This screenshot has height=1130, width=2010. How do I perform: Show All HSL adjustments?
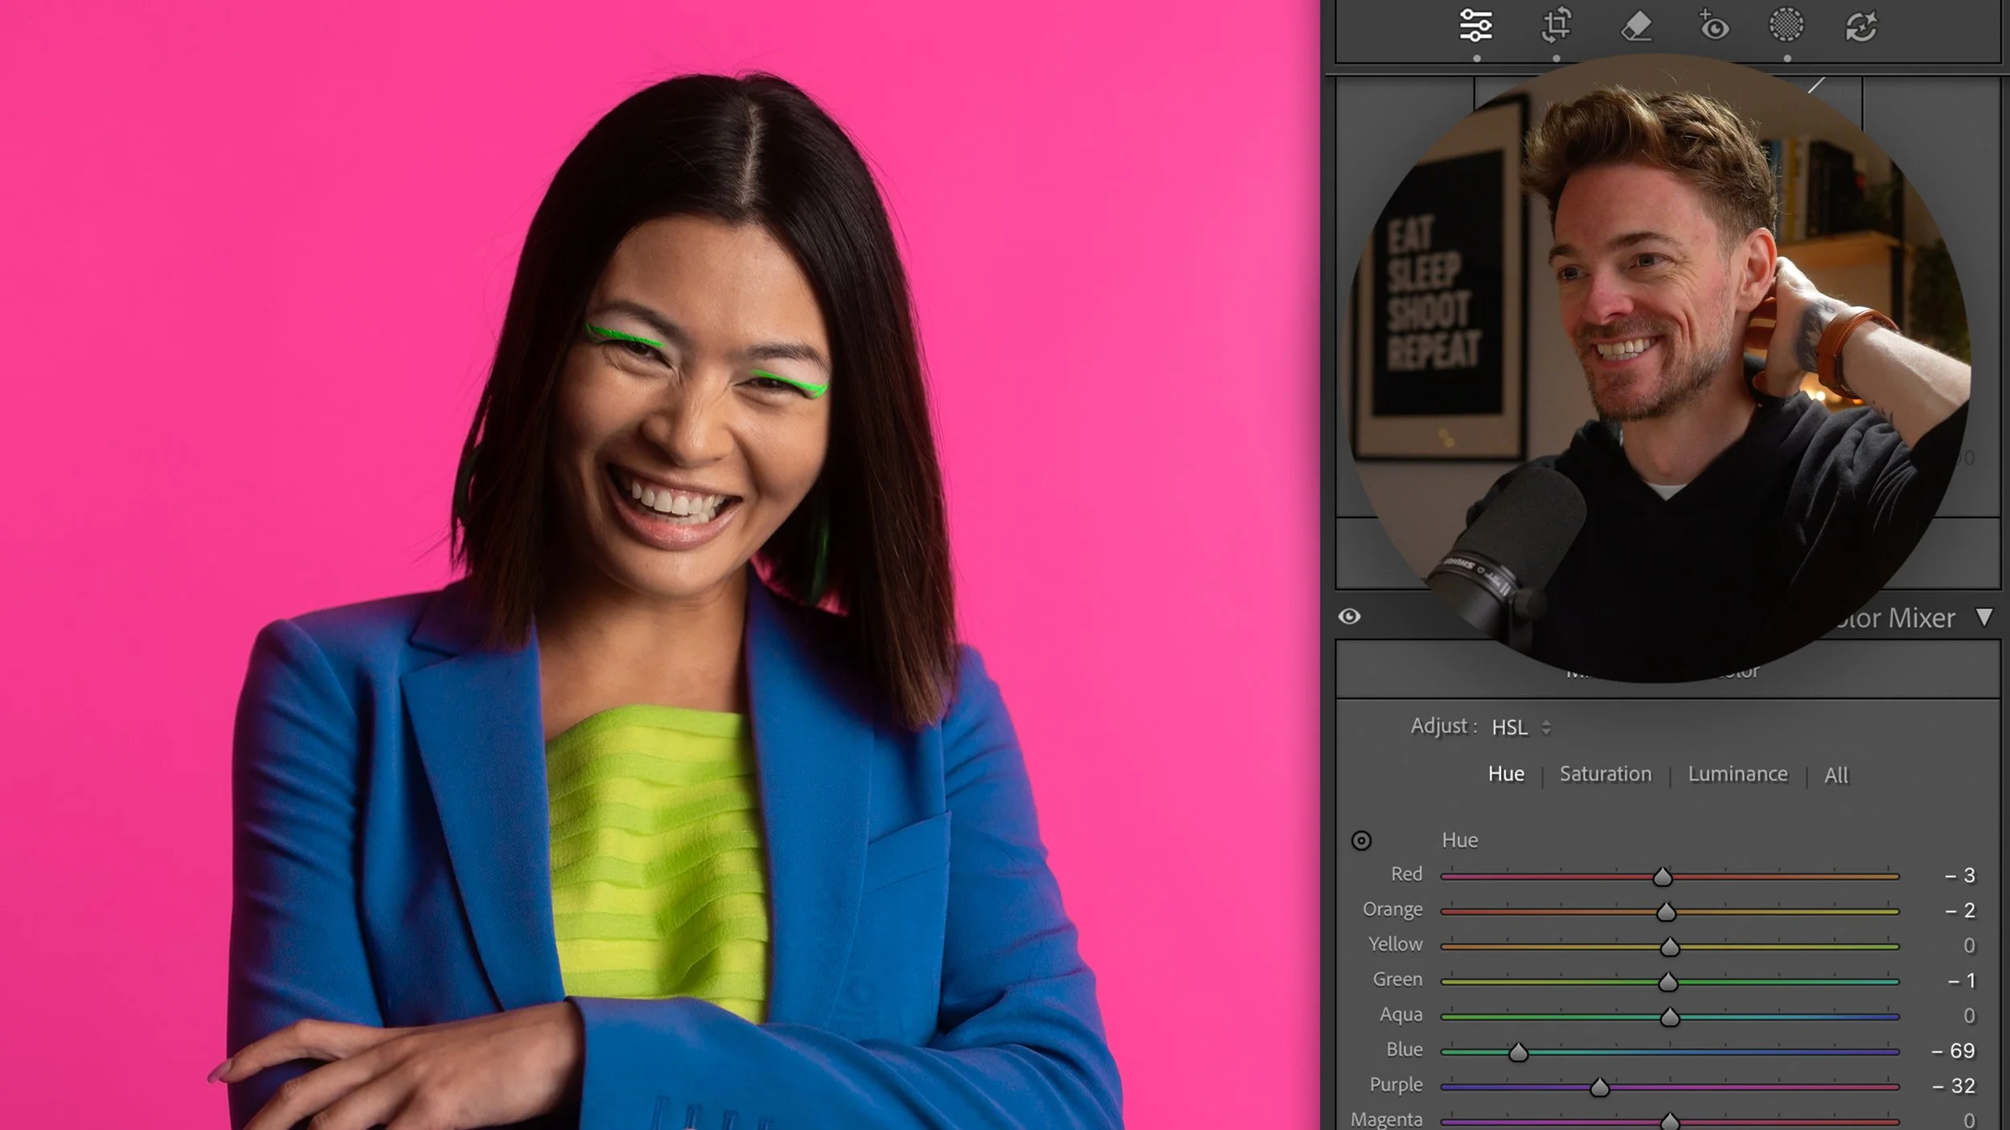(x=1836, y=776)
